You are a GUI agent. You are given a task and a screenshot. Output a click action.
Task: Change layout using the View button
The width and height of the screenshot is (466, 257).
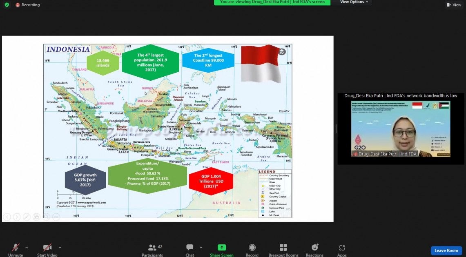[453, 5]
